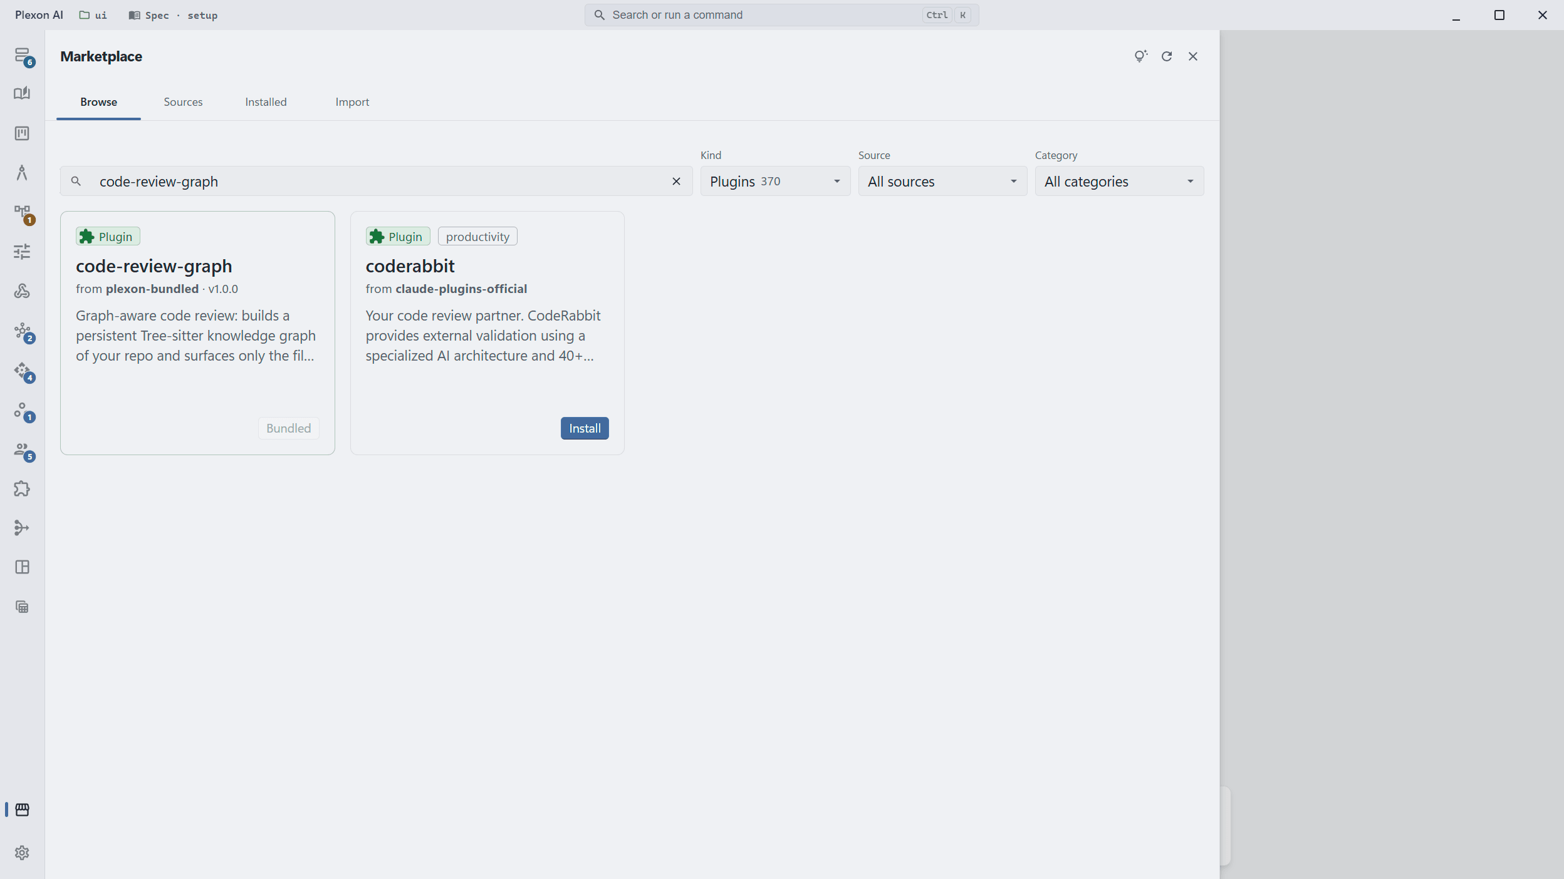Maximize the application window
This screenshot has height=879, width=1564.
tap(1499, 15)
